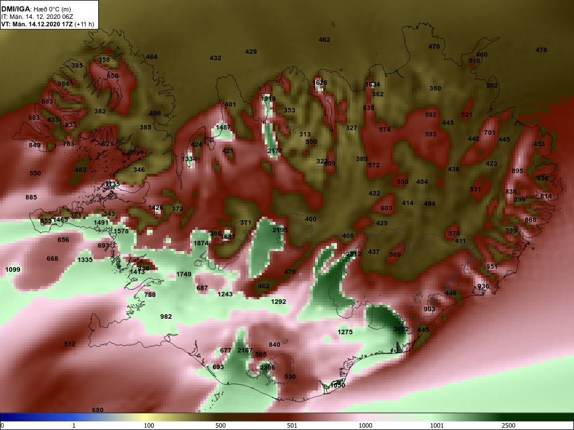Click the map value 1275
574x430 pixels.
[345, 332]
